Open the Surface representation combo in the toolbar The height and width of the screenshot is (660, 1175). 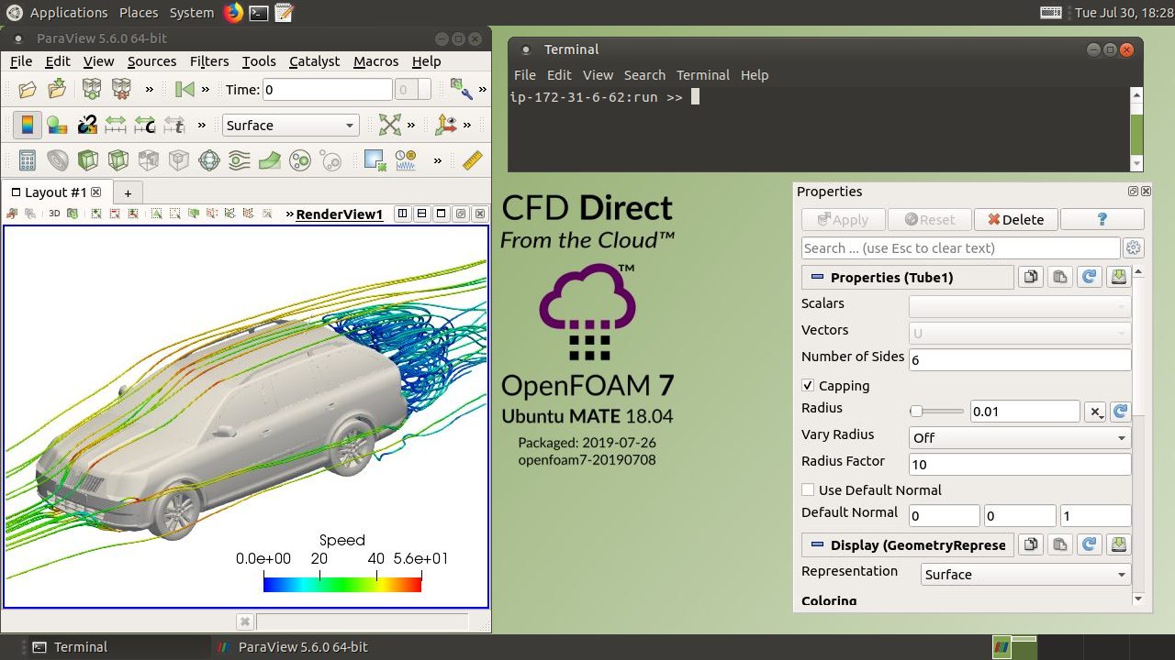[289, 125]
